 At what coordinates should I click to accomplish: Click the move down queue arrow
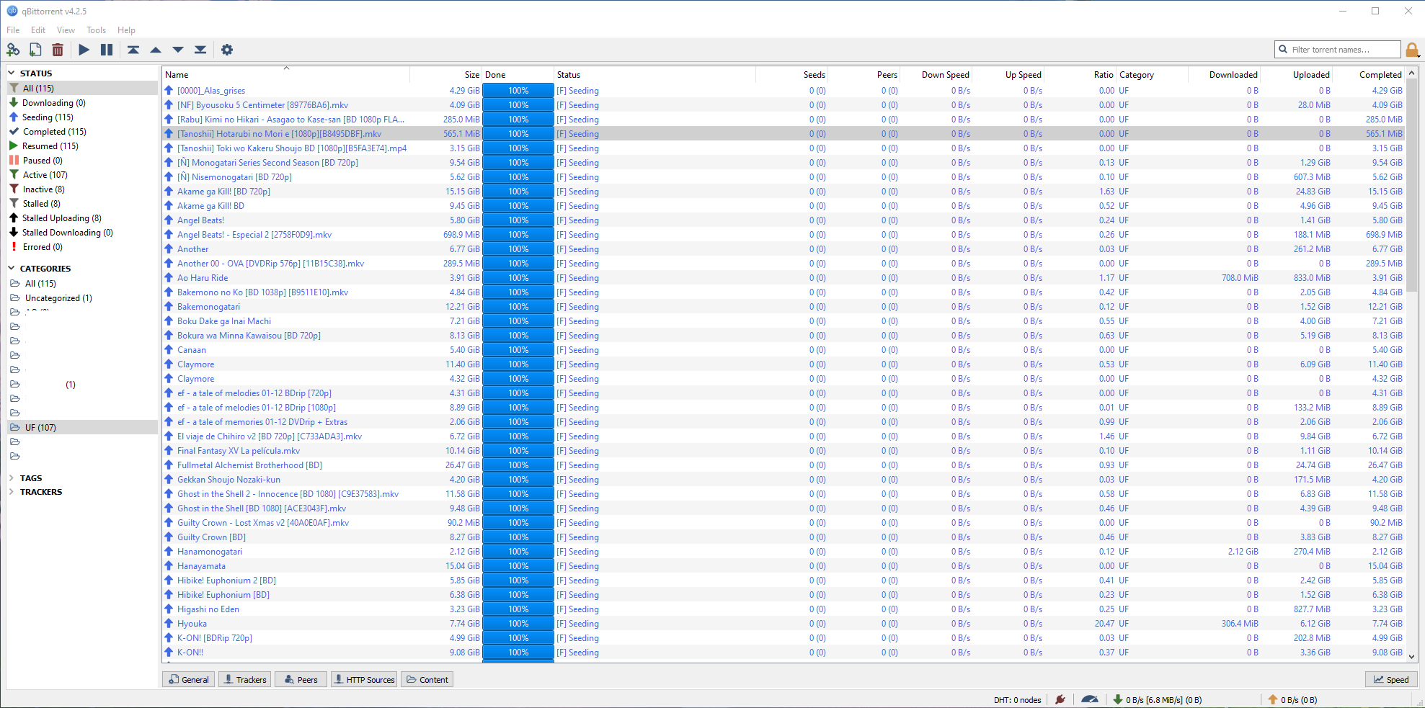point(178,50)
